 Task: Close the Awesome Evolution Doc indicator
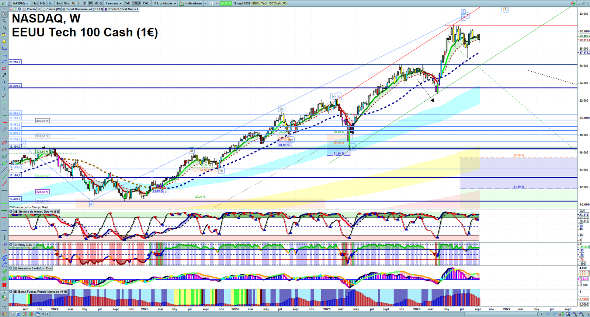(x=11, y=268)
